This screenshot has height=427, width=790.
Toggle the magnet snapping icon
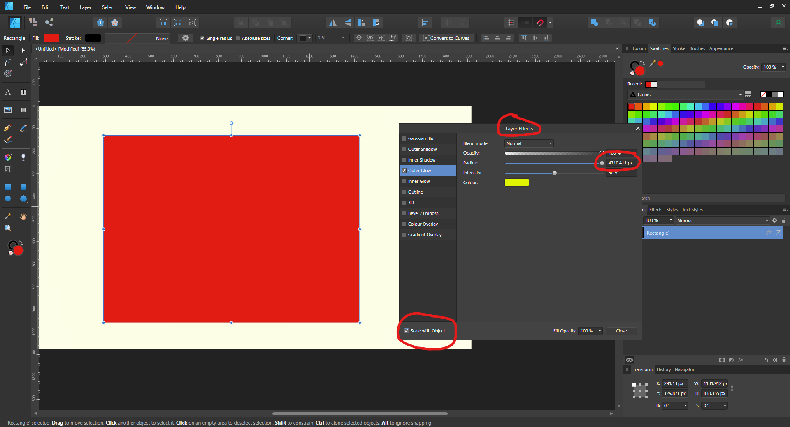539,23
